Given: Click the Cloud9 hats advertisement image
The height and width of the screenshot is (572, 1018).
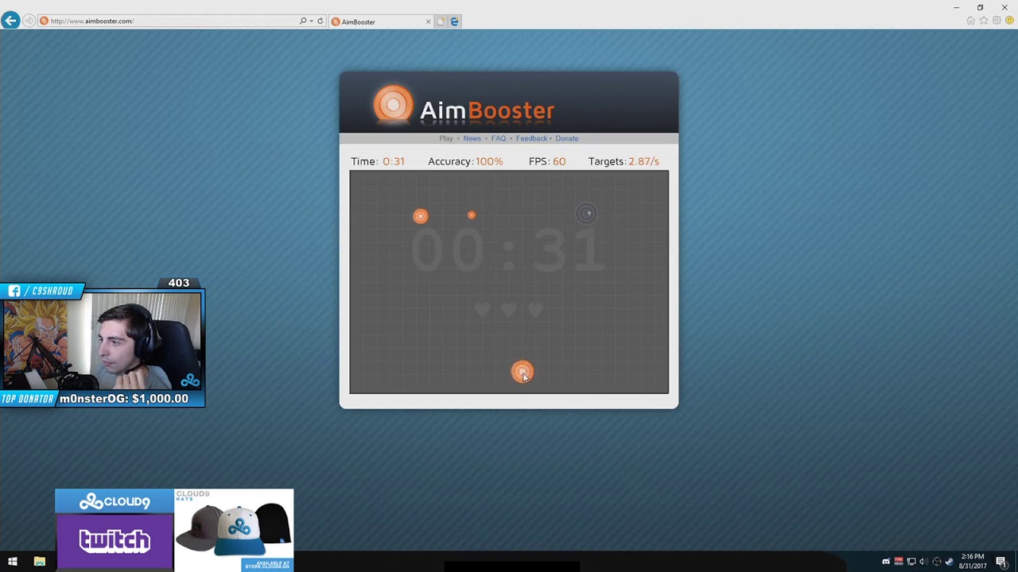Looking at the screenshot, I should pos(234,530).
